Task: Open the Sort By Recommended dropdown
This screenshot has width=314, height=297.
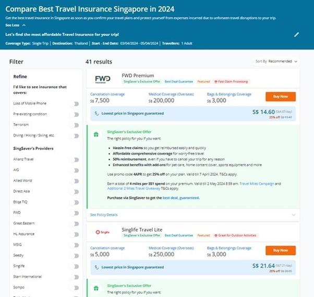Action: (277, 61)
